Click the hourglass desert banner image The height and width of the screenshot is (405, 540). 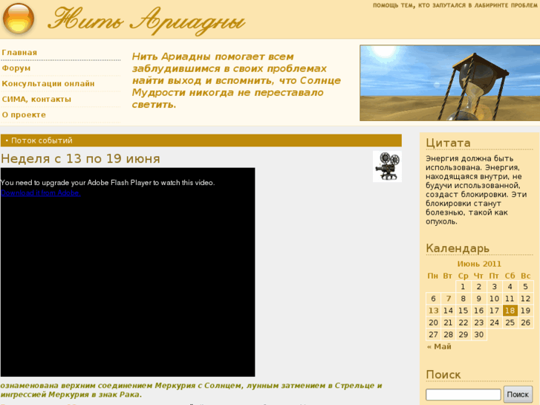[x=450, y=82]
